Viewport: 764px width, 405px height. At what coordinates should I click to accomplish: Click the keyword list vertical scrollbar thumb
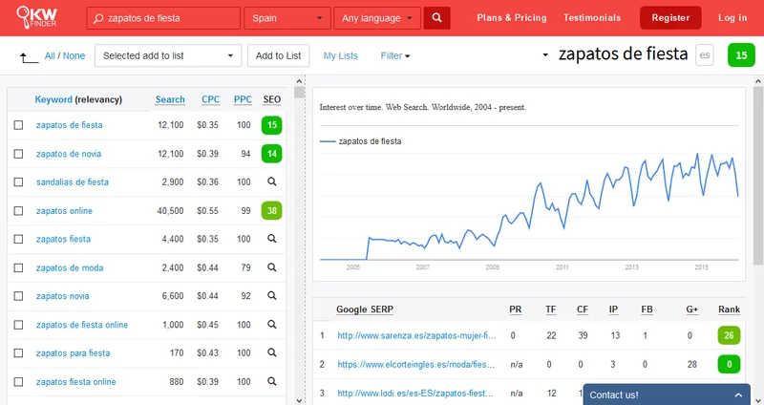tap(299, 92)
